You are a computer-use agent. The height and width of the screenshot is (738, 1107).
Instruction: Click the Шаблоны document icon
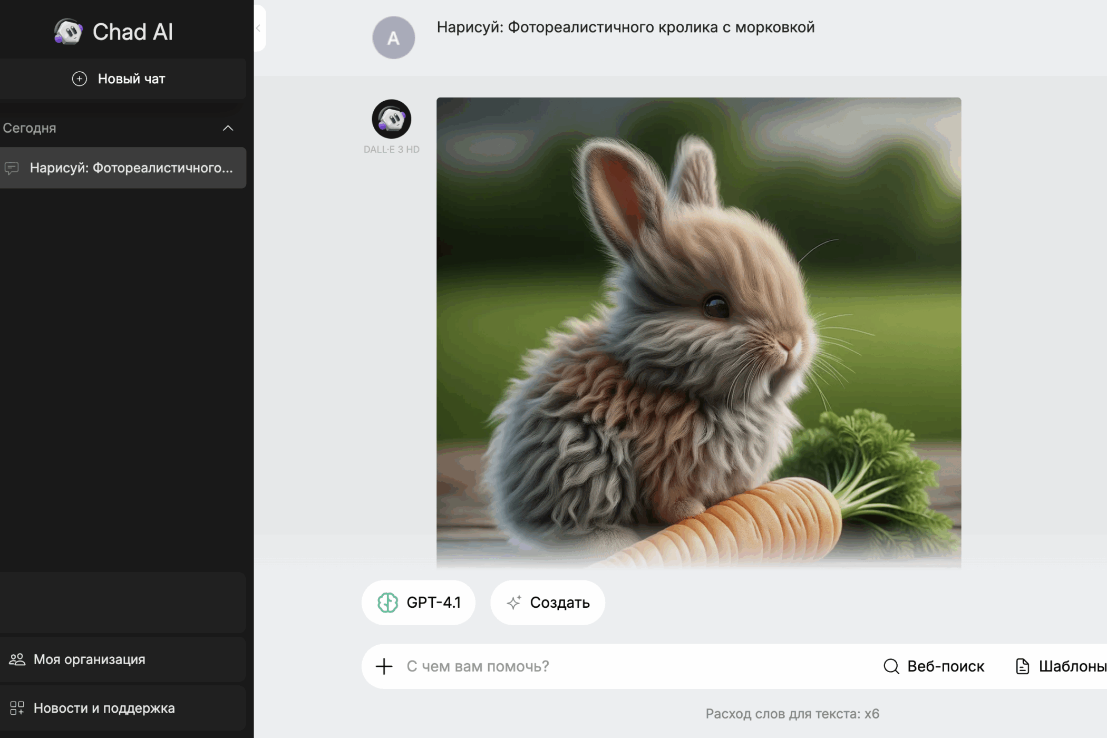point(1022,666)
